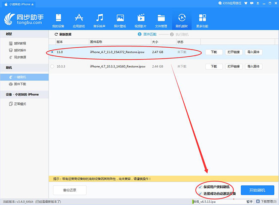Click 导入固件 for the 10.3.3 firmware

click(253, 67)
